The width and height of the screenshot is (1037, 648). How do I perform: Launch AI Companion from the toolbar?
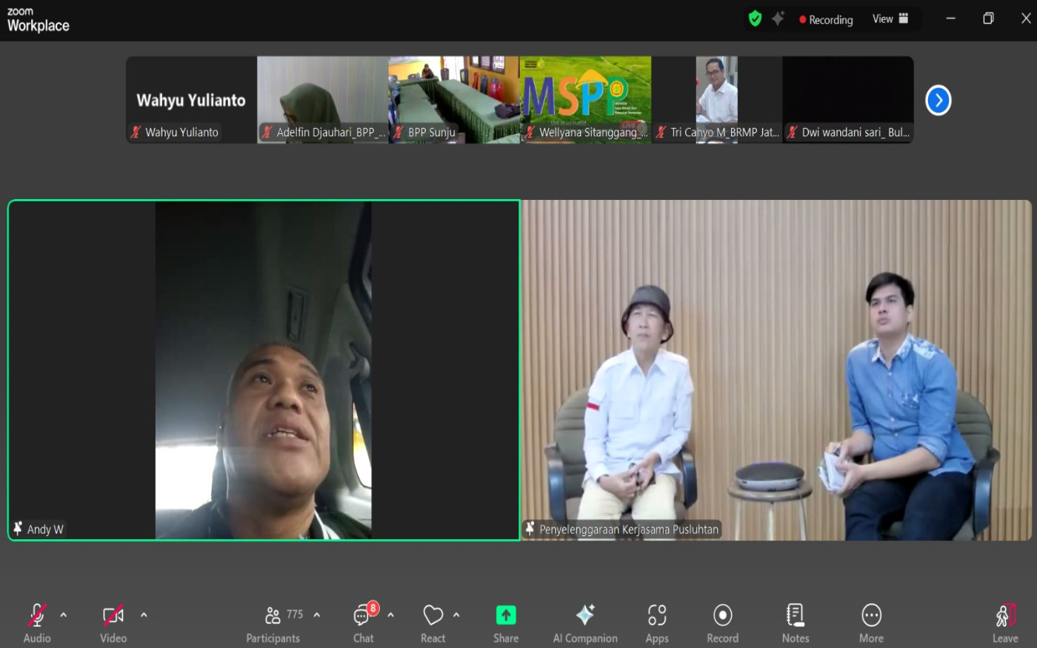coord(585,622)
